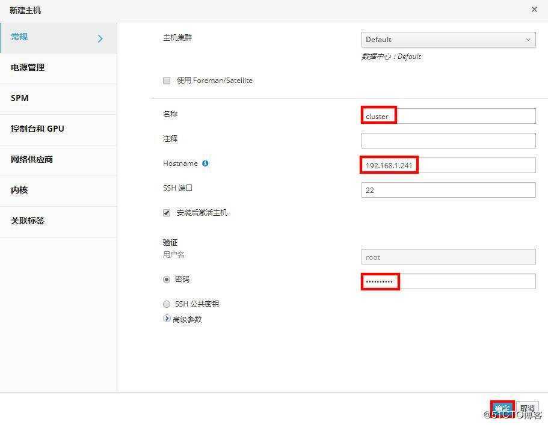Open the SPM settings section
Screen dimensions: 548x425
pos(19,98)
